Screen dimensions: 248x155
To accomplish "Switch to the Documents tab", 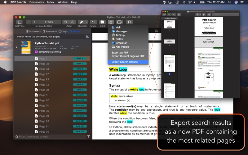I will tap(33, 31).
